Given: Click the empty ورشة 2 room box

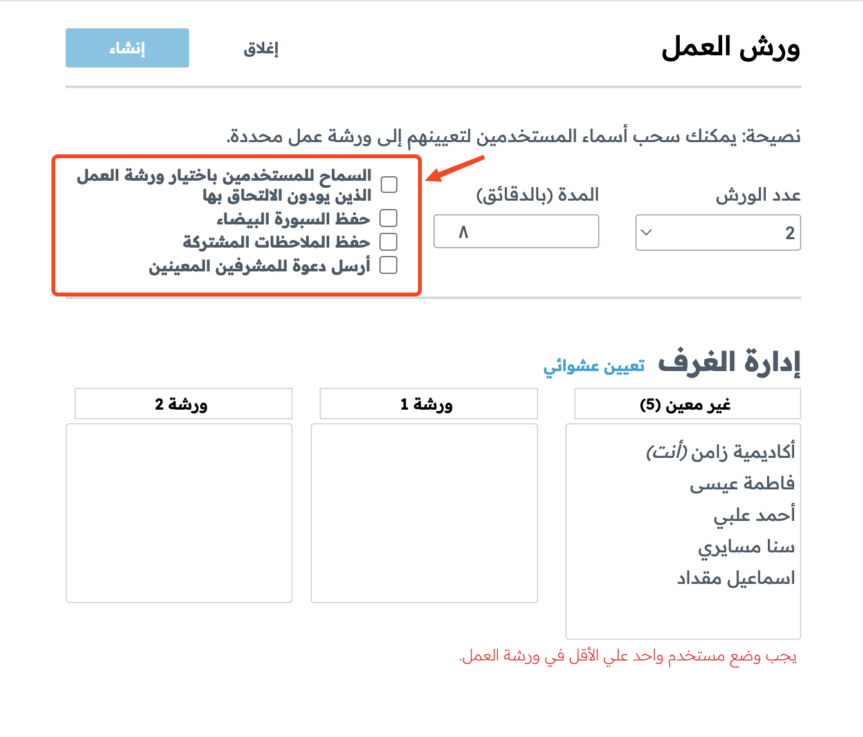Looking at the screenshot, I should tap(179, 513).
